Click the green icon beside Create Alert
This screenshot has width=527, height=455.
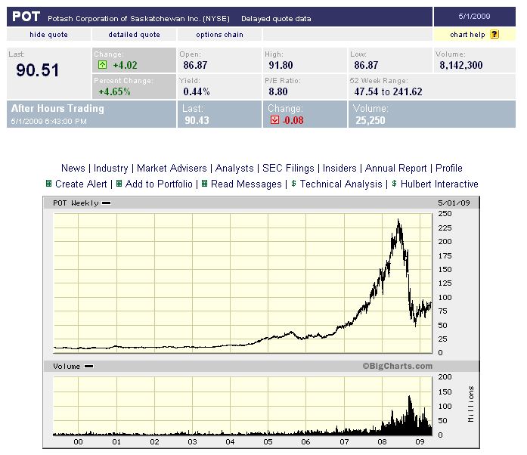pyautogui.click(x=48, y=184)
